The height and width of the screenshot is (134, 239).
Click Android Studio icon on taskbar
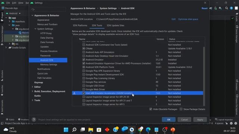click(x=132, y=130)
